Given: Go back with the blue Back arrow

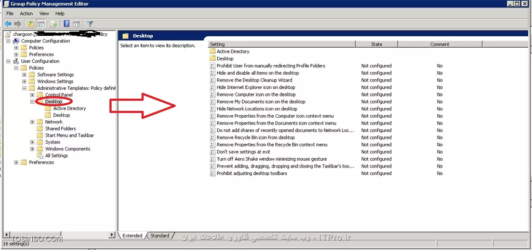Looking at the screenshot, I should (8, 24).
